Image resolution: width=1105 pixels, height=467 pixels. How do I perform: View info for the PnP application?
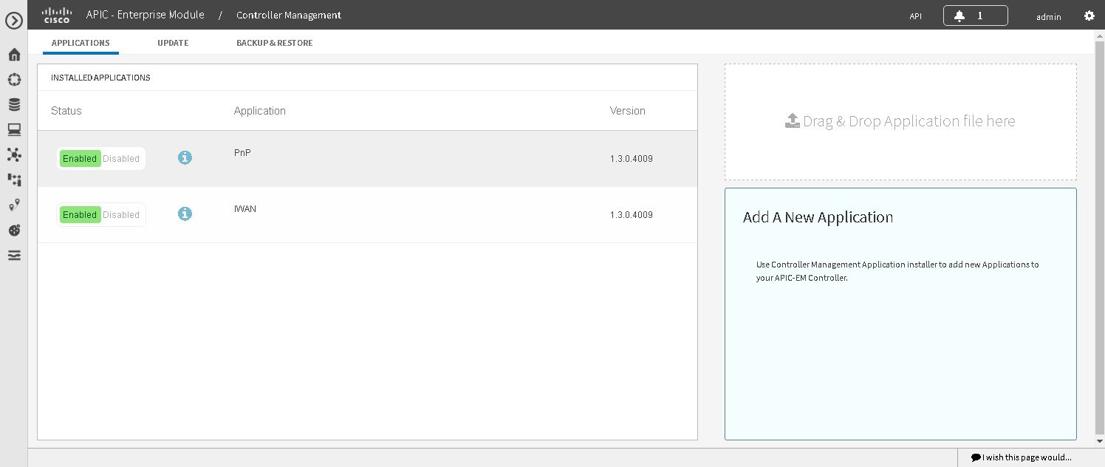185,157
